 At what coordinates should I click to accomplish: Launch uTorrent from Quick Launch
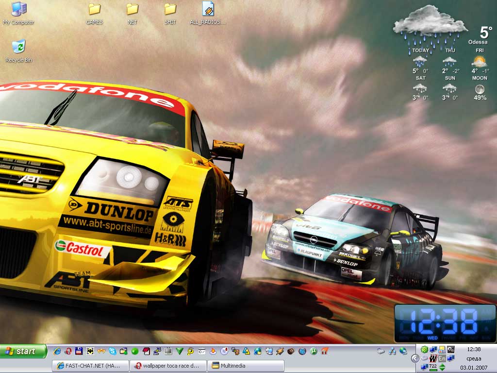(314, 351)
